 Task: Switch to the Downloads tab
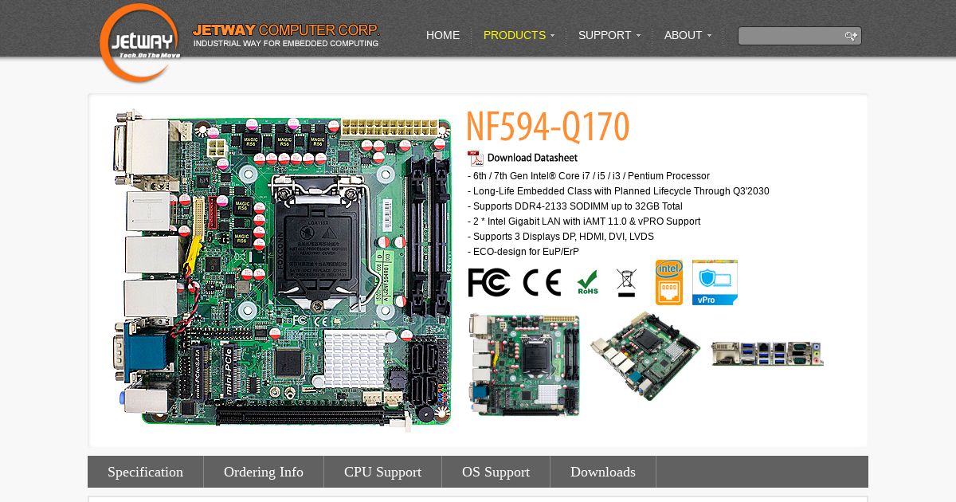603,472
